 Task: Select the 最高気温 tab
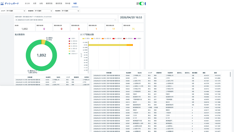49,4
